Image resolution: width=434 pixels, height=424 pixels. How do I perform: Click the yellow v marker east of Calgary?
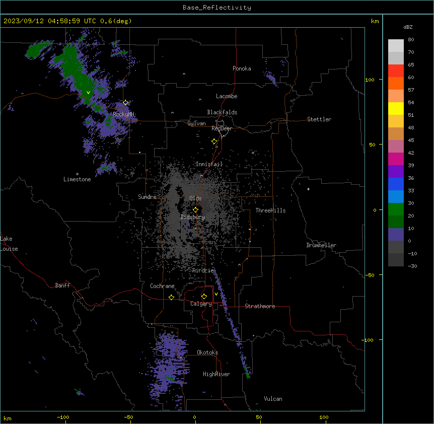[216, 294]
